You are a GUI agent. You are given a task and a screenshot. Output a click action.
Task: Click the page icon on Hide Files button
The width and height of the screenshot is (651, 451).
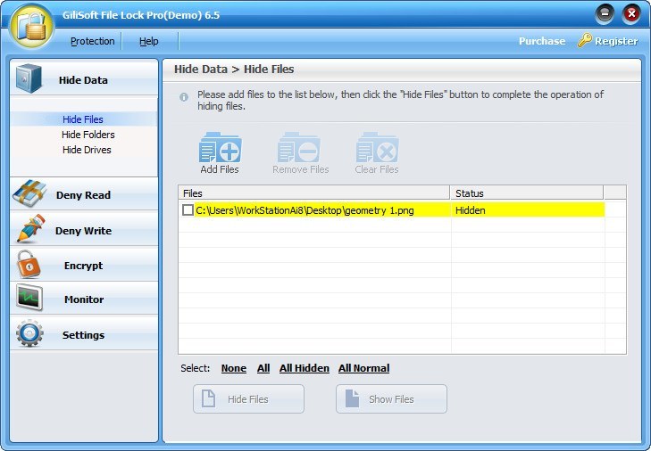pos(208,398)
